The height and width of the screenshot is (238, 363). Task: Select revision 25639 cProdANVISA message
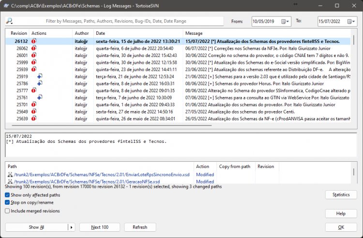point(268,119)
